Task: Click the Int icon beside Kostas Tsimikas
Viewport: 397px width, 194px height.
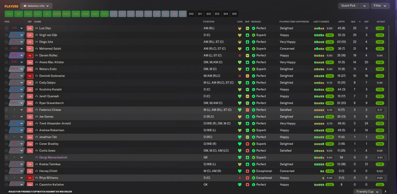Action: point(30,164)
